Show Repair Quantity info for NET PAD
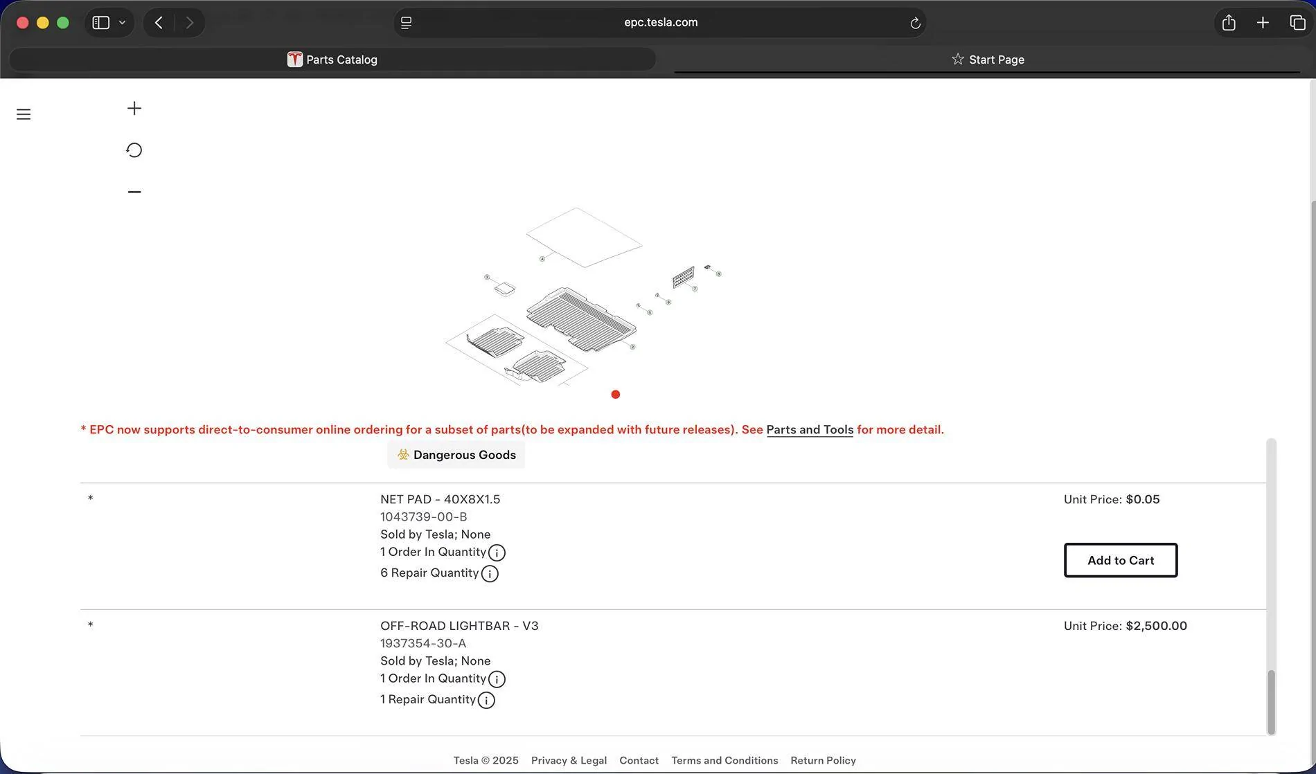This screenshot has height=774, width=1316. [490, 573]
